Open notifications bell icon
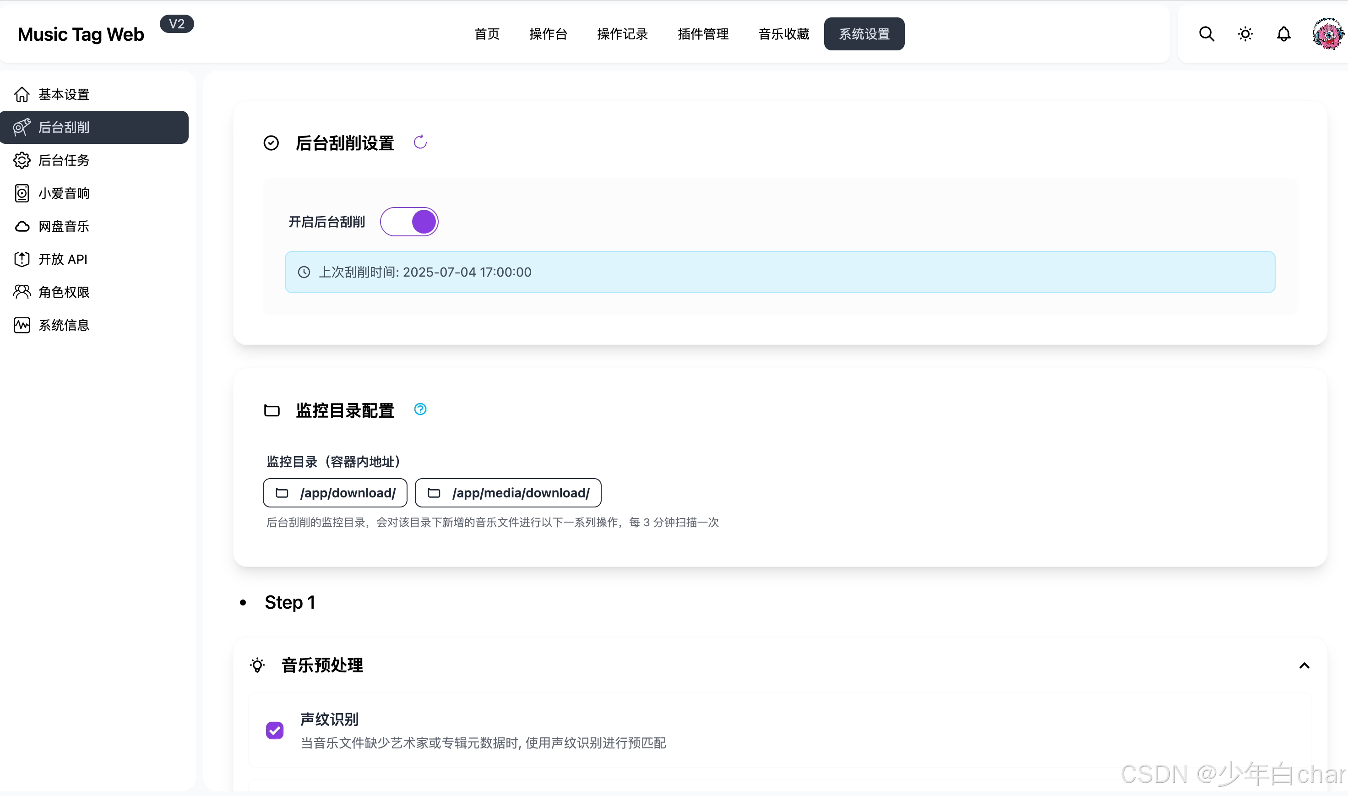This screenshot has width=1348, height=796. tap(1283, 34)
